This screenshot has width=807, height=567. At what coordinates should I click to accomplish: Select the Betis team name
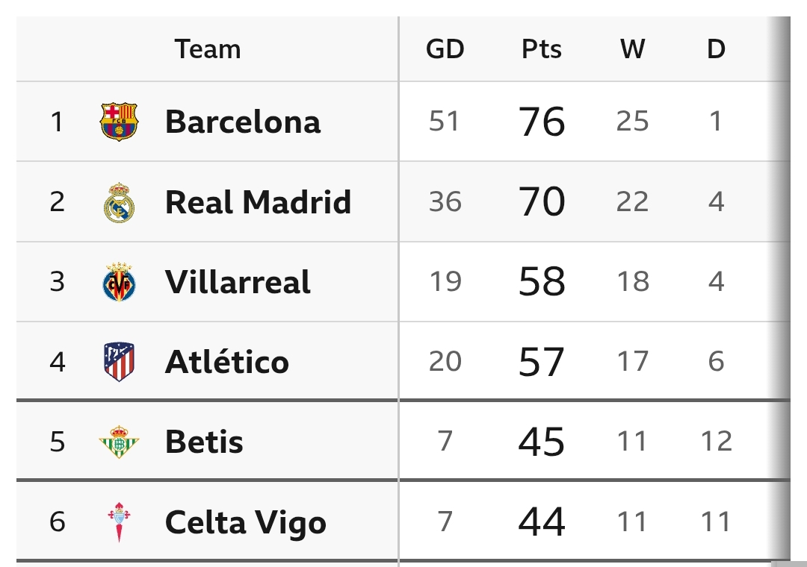click(204, 442)
